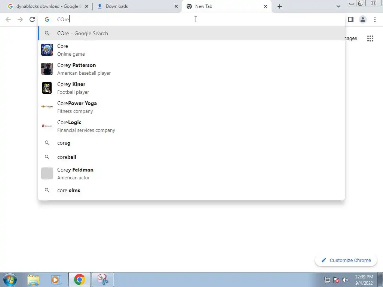The height and width of the screenshot is (287, 383).
Task: Open the Windows Start menu orb
Action: (x=10, y=280)
